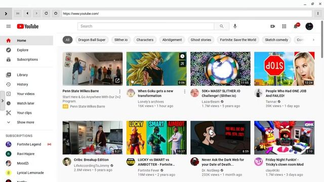Open the YouTube hamburger guide menu

[x=9, y=26]
